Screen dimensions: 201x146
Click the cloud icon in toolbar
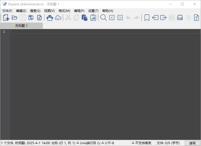(58, 18)
